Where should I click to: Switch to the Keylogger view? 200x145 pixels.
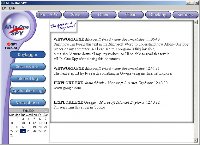pyautogui.click(x=28, y=55)
